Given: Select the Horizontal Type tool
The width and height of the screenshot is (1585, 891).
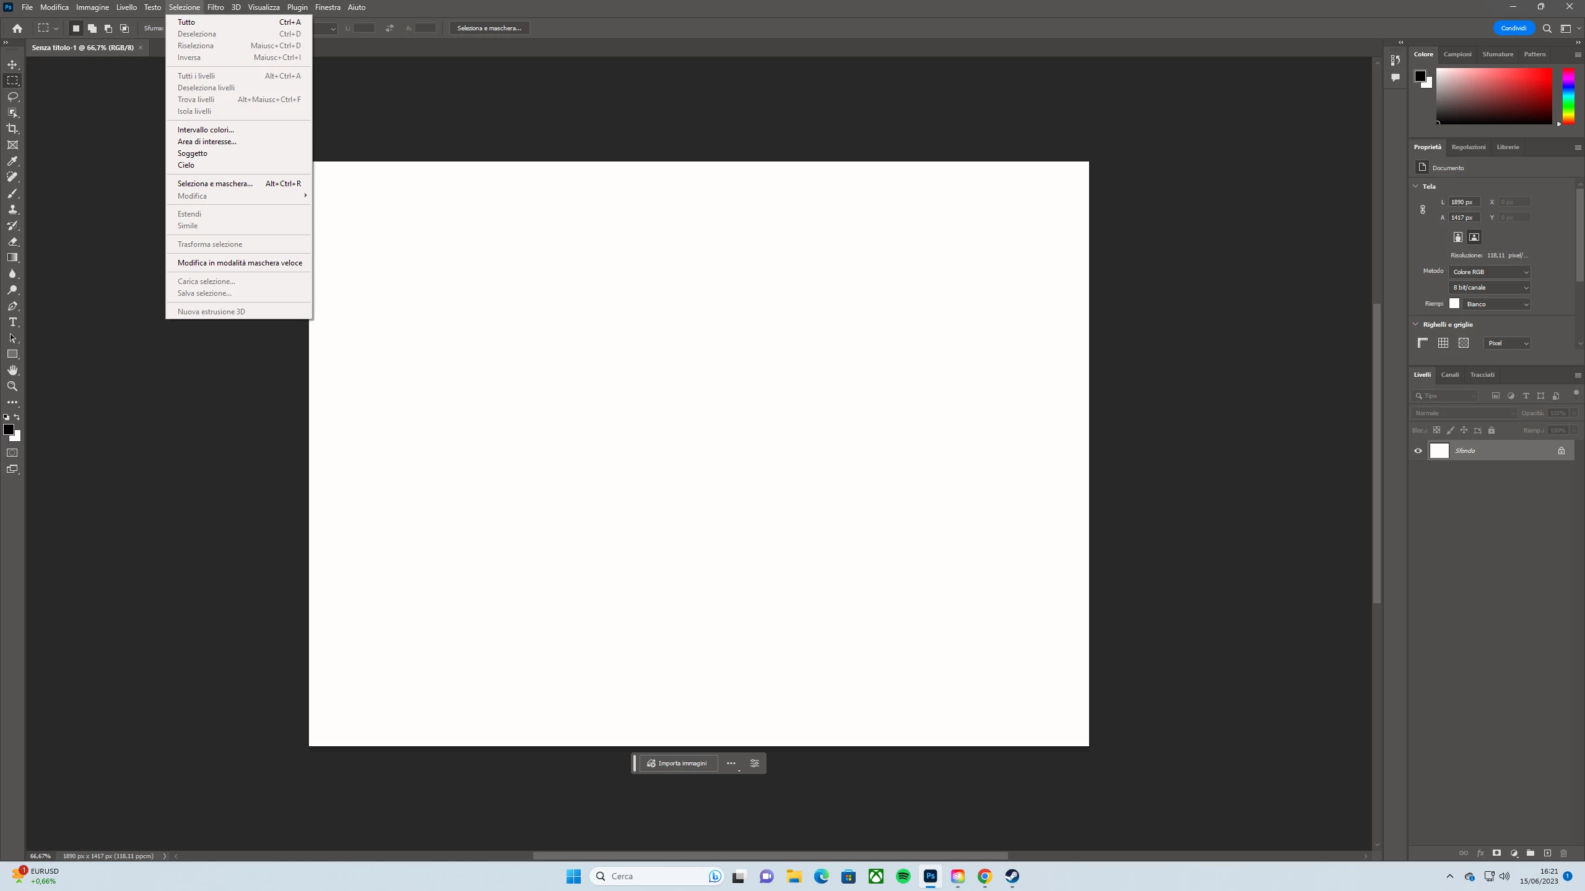Looking at the screenshot, I should [12, 322].
